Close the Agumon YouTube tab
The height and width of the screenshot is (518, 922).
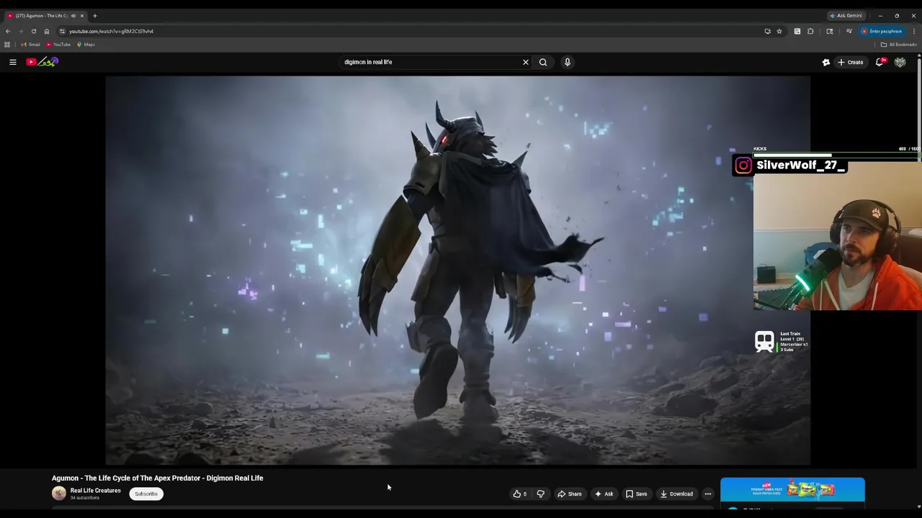pyautogui.click(x=82, y=15)
